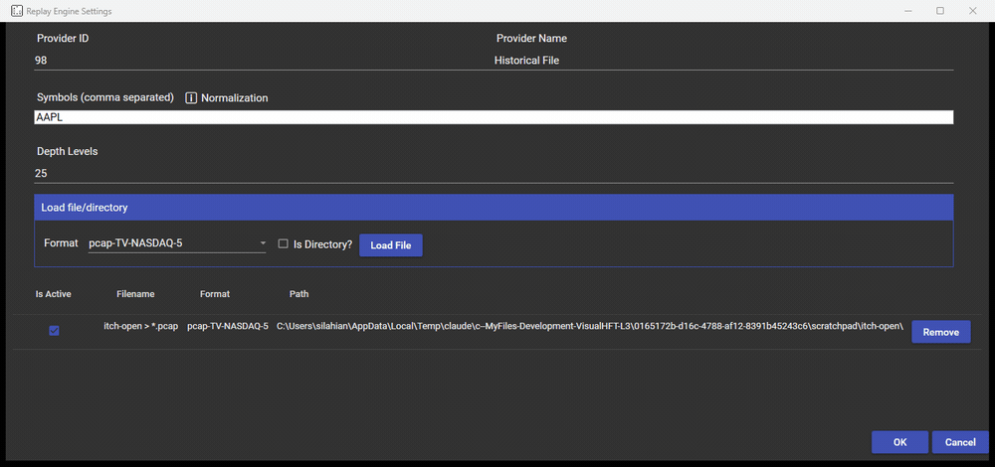Click the Depth Levels field showing 25
Viewport: 995px width, 467px height.
tap(494, 174)
